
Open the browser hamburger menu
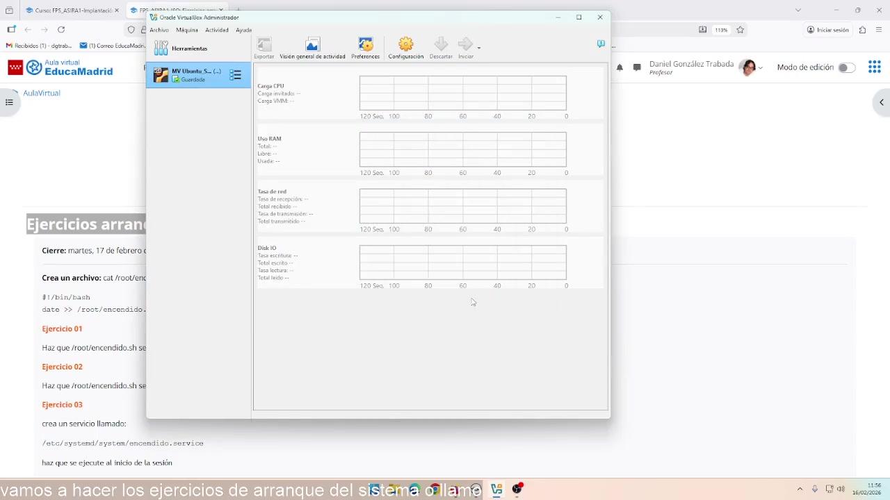880,30
